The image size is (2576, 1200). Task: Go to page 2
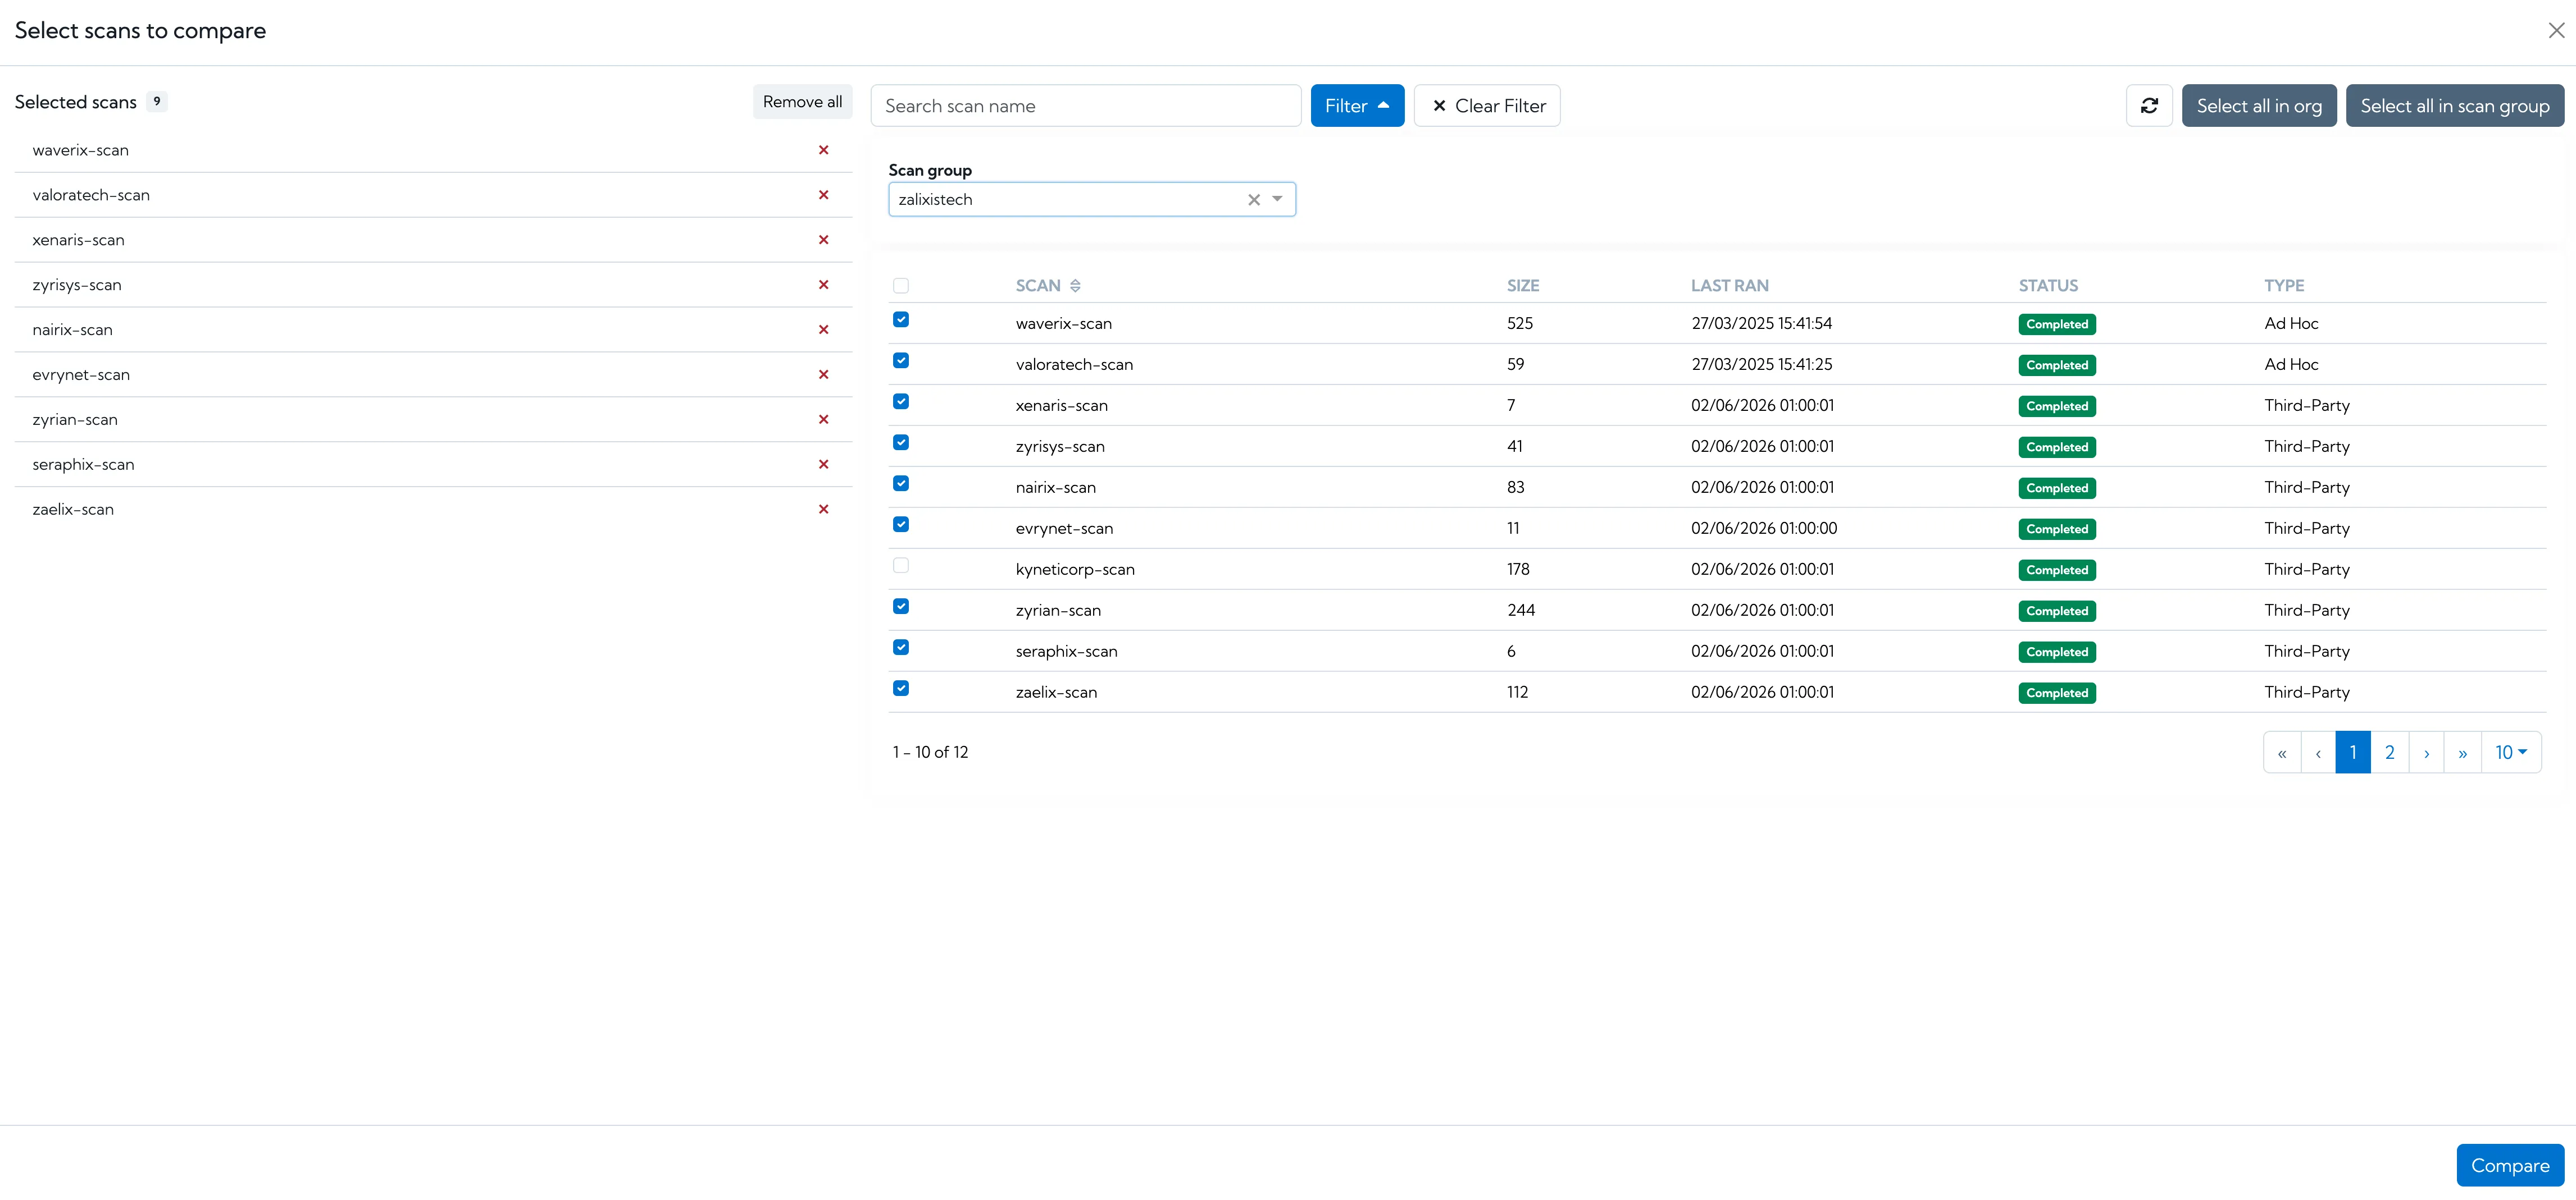pos(2389,752)
